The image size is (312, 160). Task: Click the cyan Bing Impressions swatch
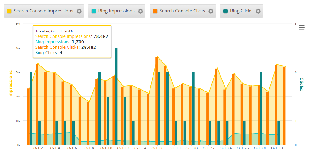point(94,11)
